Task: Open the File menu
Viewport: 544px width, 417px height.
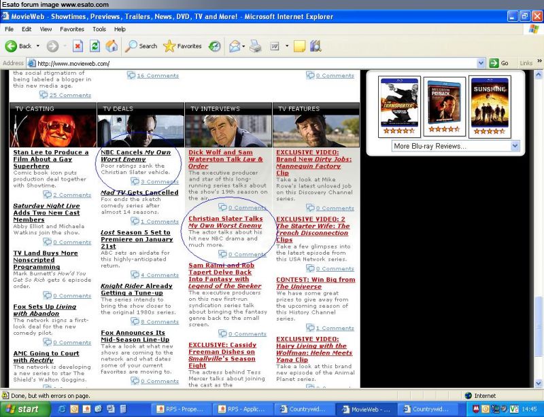Action: pyautogui.click(x=9, y=29)
